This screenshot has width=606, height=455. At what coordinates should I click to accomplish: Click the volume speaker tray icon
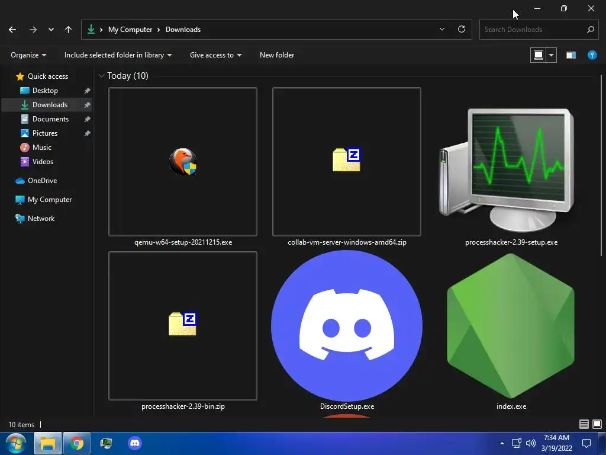click(531, 443)
